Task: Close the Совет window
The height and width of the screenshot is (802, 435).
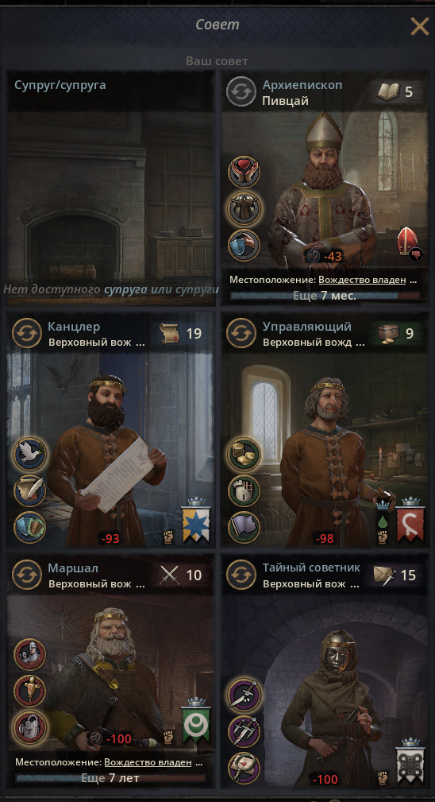Action: [420, 25]
